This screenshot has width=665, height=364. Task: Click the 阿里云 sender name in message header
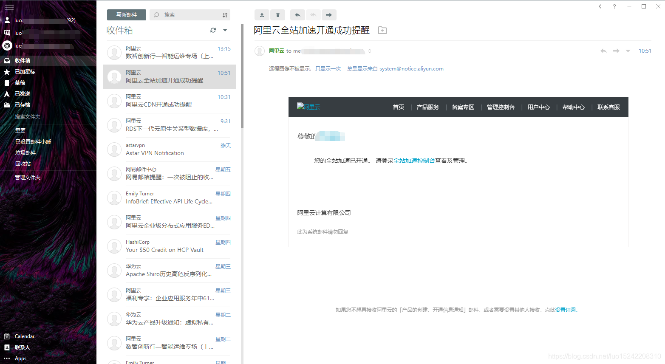pyautogui.click(x=276, y=51)
